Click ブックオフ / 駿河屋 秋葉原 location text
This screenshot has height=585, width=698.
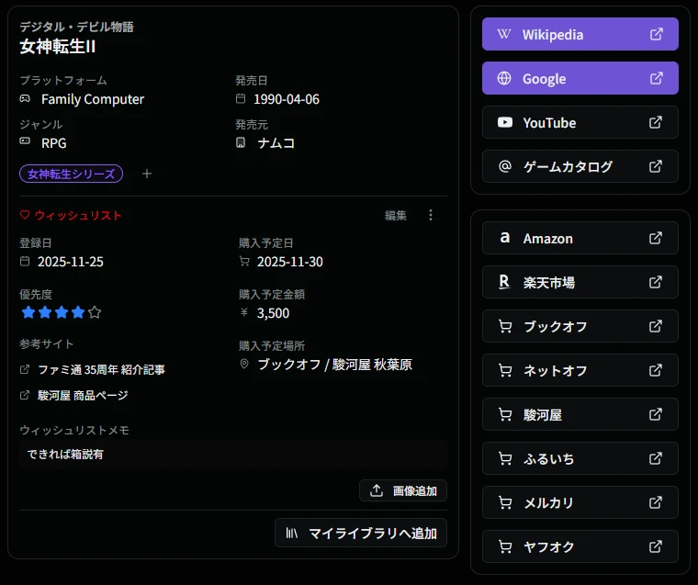pyautogui.click(x=334, y=365)
